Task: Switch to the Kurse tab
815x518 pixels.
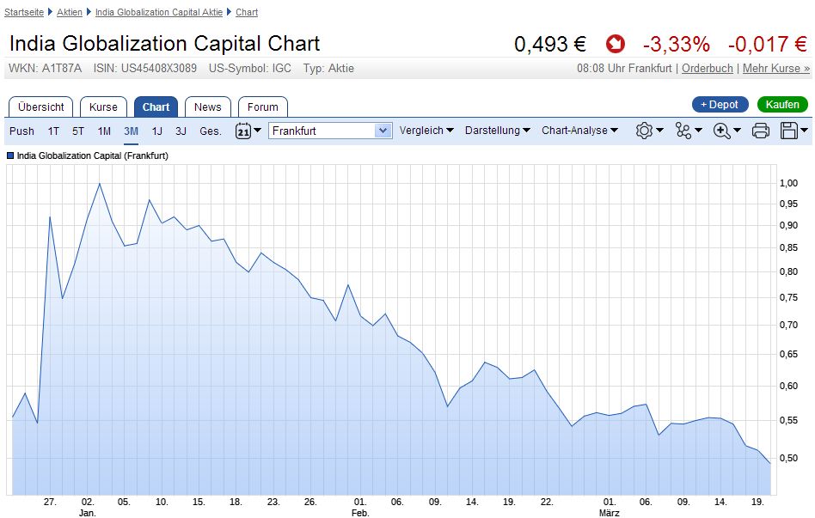Action: pos(103,107)
